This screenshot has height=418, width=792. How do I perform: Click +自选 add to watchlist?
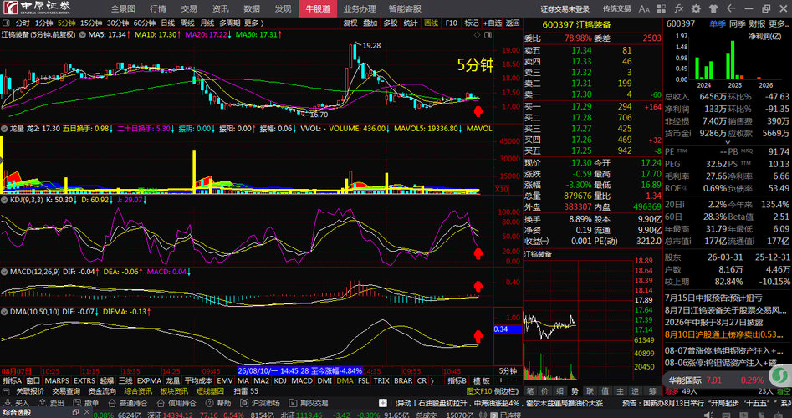[x=492, y=23]
